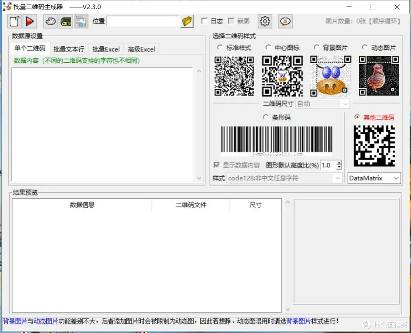Select the 中心图标 radio button
This screenshot has width=411, height=333.
[x=268, y=48]
